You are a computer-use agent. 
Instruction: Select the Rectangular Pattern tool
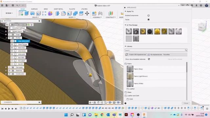[x=44, y=13]
